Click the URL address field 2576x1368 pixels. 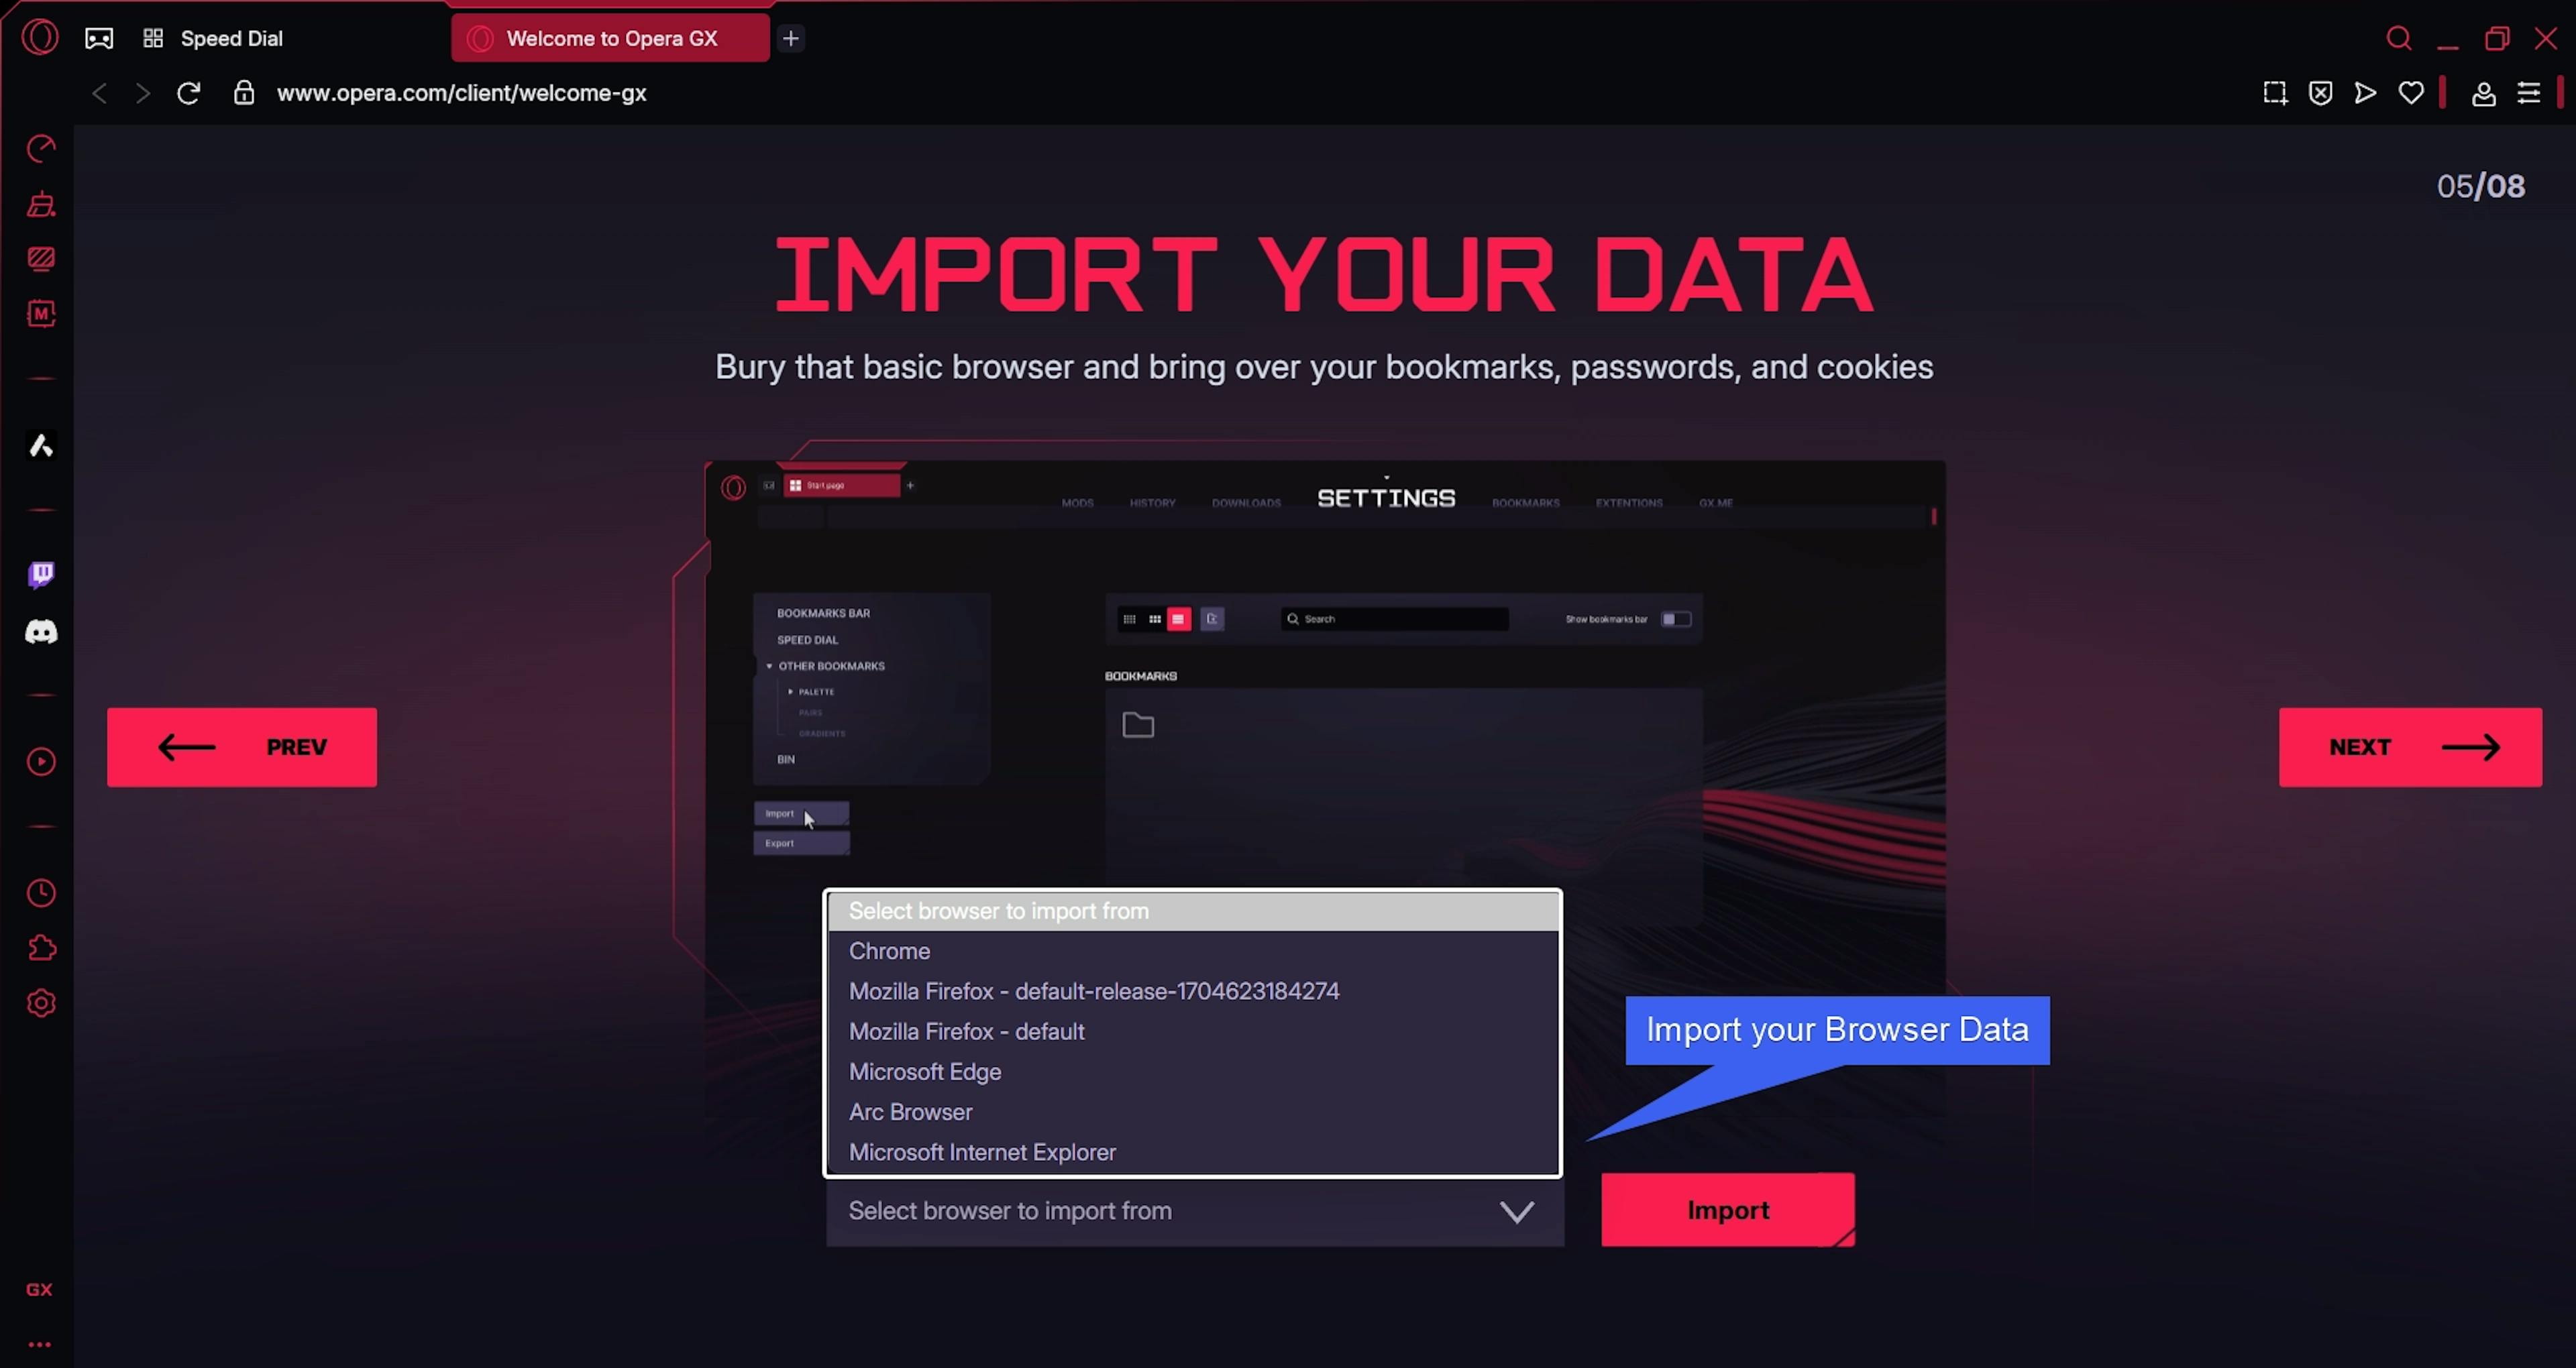tap(462, 93)
